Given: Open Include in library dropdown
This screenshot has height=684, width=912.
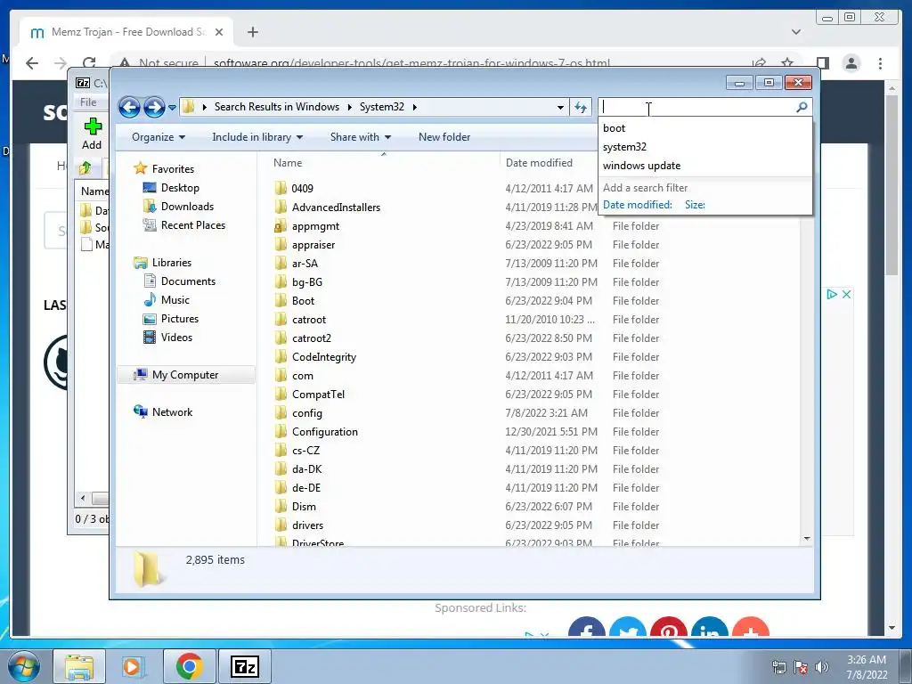Looking at the screenshot, I should pyautogui.click(x=257, y=137).
